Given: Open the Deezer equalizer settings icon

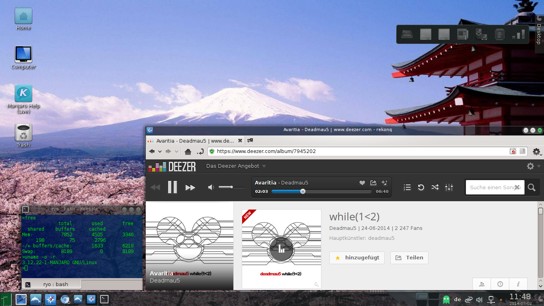Looking at the screenshot, I should click(449, 187).
